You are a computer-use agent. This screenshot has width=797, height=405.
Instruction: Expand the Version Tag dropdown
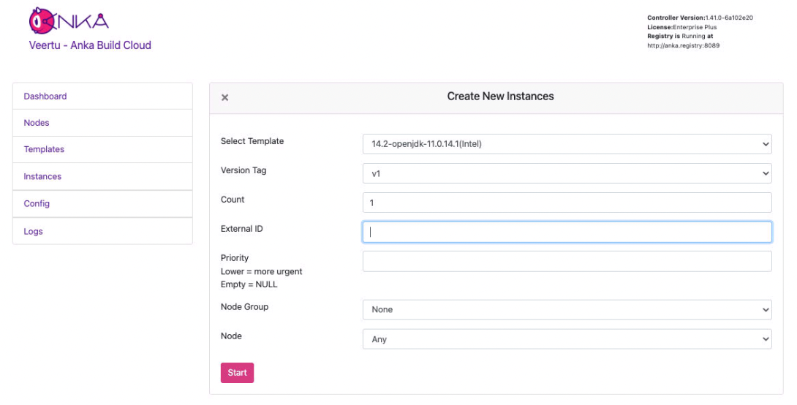[567, 173]
